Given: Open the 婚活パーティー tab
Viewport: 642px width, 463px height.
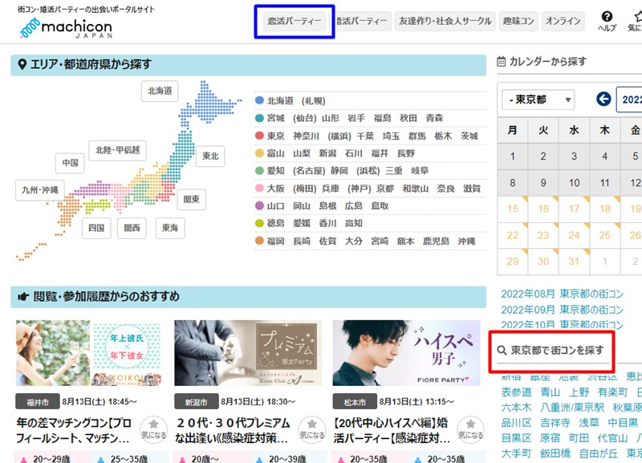Looking at the screenshot, I should pos(364,22).
